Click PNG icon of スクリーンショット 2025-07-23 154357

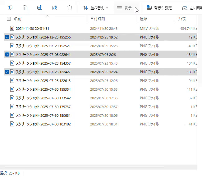[12, 63]
